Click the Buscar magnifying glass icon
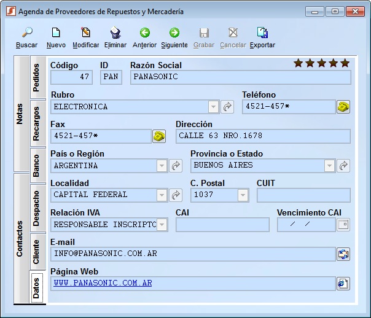The width and height of the screenshot is (371, 318). [x=27, y=33]
